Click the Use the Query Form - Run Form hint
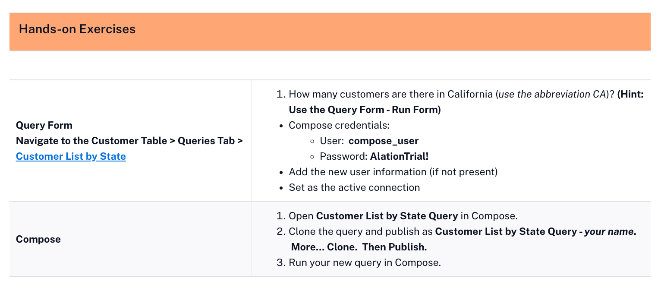Viewport: 661px width, 291px height. click(365, 110)
